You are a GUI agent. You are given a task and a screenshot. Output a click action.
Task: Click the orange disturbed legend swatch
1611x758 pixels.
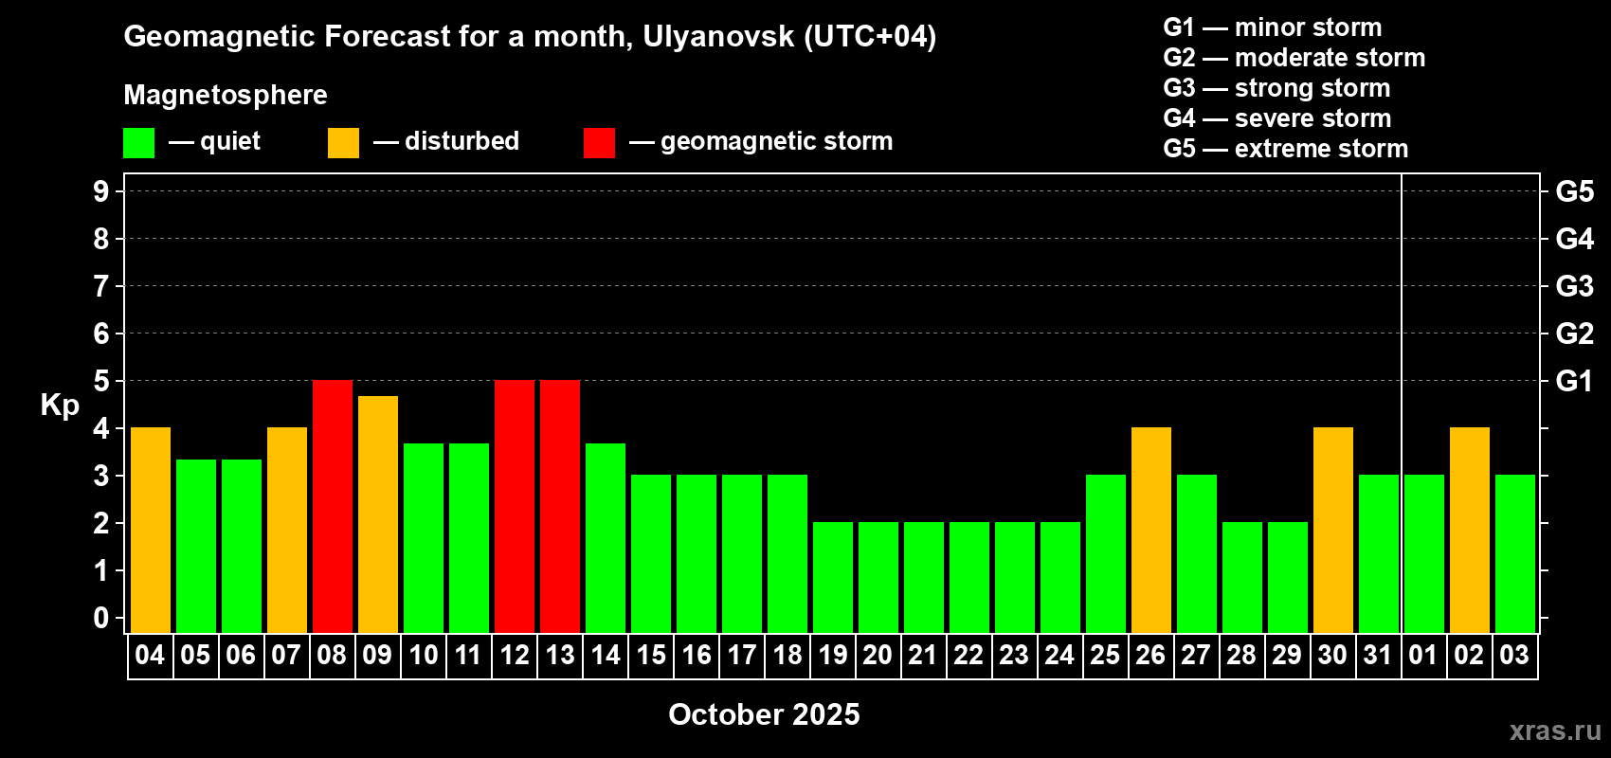tap(343, 143)
